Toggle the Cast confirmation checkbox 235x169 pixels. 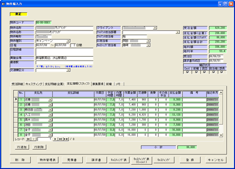pos(188,72)
